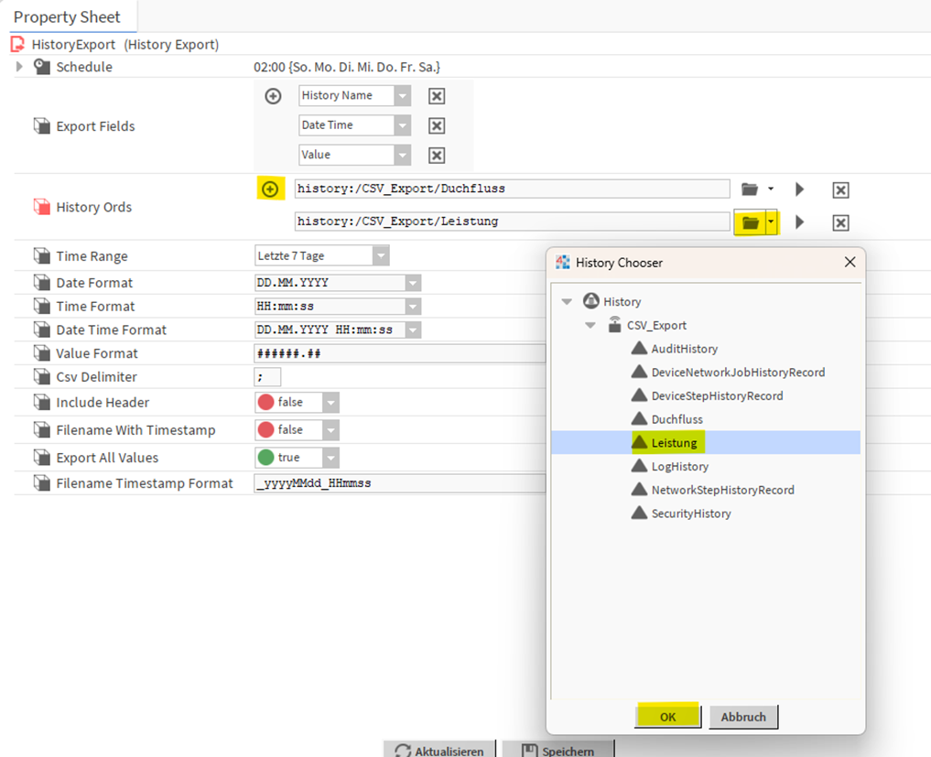Click the CSV_Export station icon
The width and height of the screenshot is (931, 757).
tap(614, 325)
